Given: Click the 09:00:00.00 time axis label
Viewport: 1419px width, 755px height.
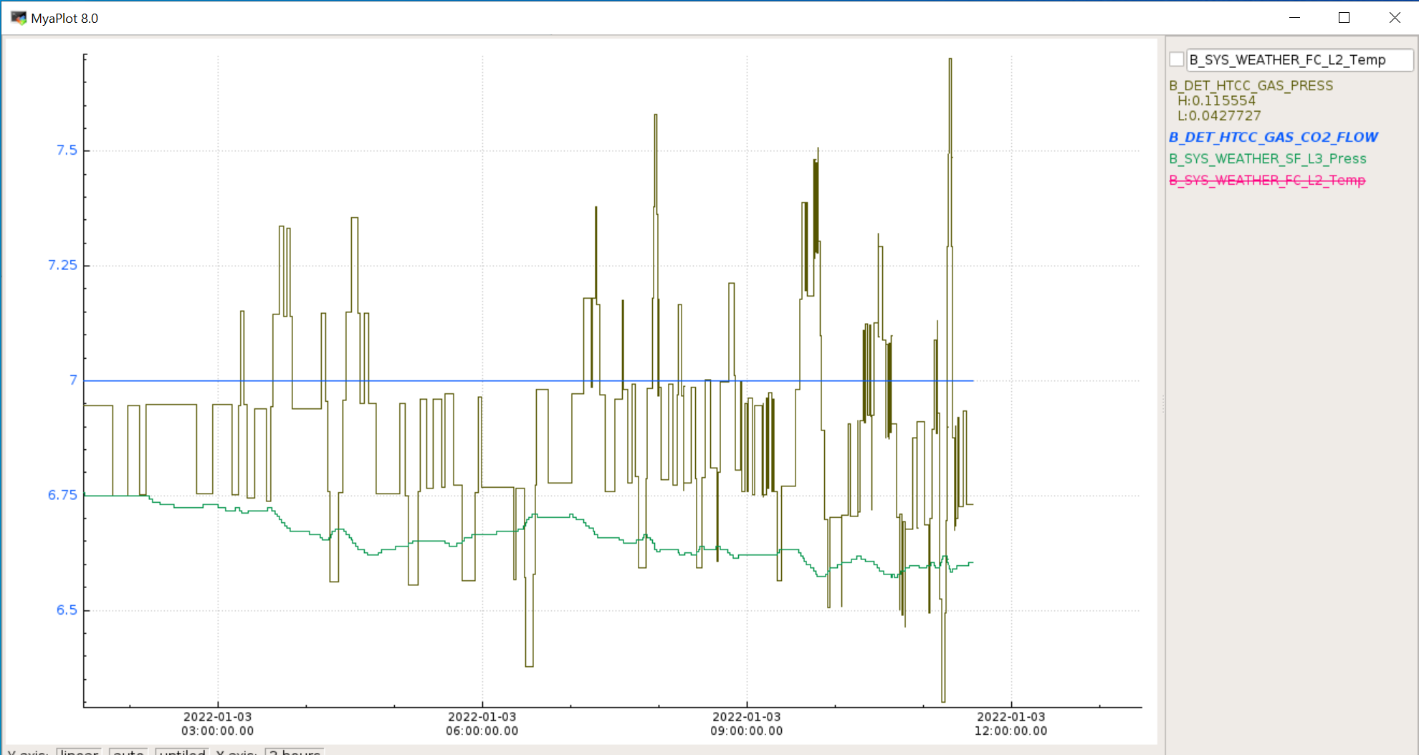Looking at the screenshot, I should 747,731.
